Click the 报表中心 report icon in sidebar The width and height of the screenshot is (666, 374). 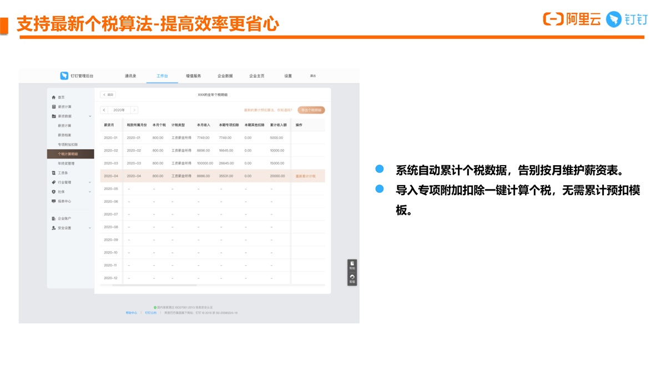pyautogui.click(x=54, y=201)
